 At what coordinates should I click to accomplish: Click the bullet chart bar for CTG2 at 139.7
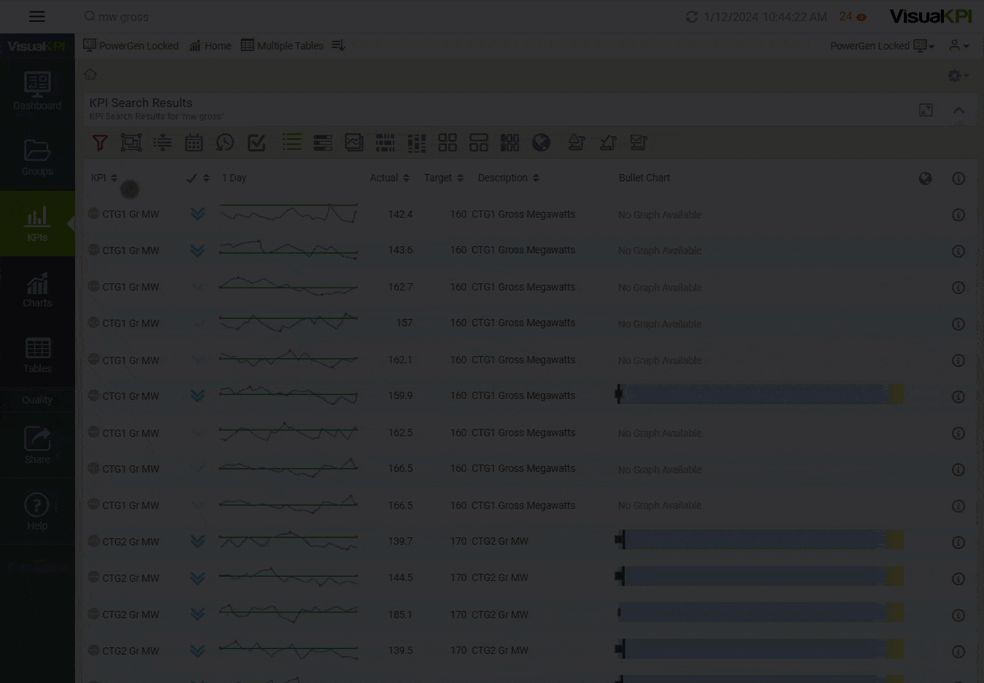758,540
